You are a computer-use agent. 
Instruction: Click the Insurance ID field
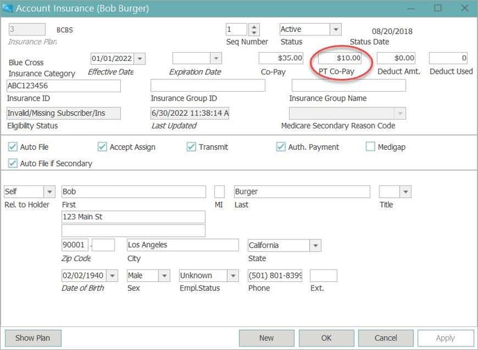click(x=63, y=86)
